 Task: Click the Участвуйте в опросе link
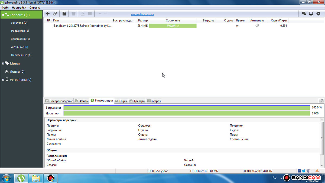click(142, 14)
